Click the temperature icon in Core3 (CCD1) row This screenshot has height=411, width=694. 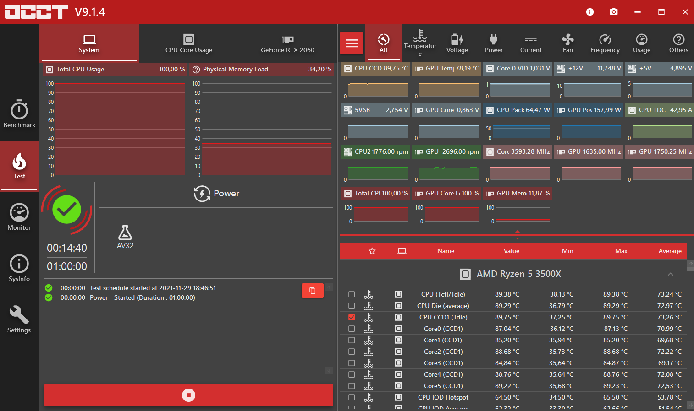point(369,363)
